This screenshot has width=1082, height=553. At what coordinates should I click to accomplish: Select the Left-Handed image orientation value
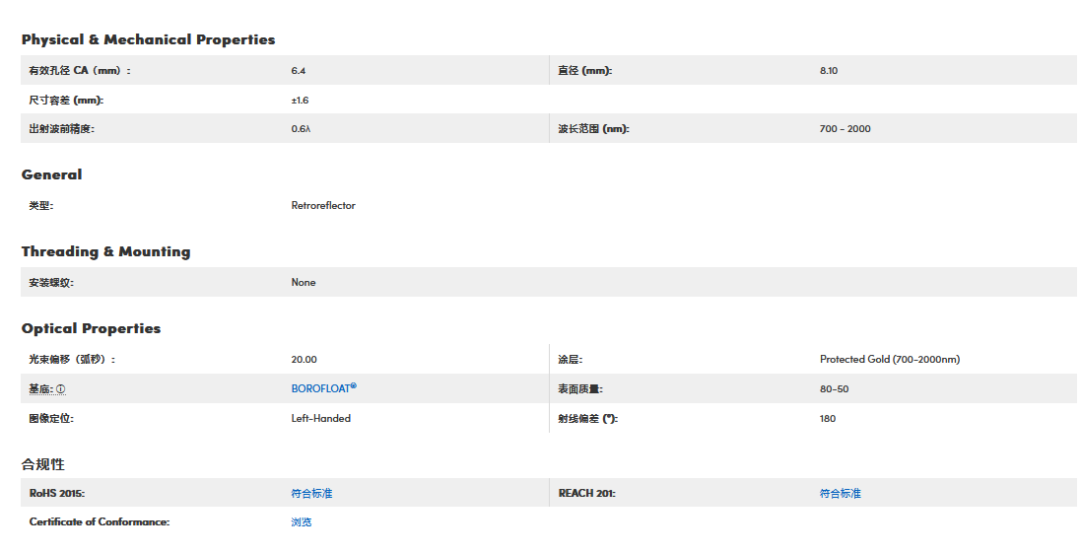pyautogui.click(x=321, y=418)
